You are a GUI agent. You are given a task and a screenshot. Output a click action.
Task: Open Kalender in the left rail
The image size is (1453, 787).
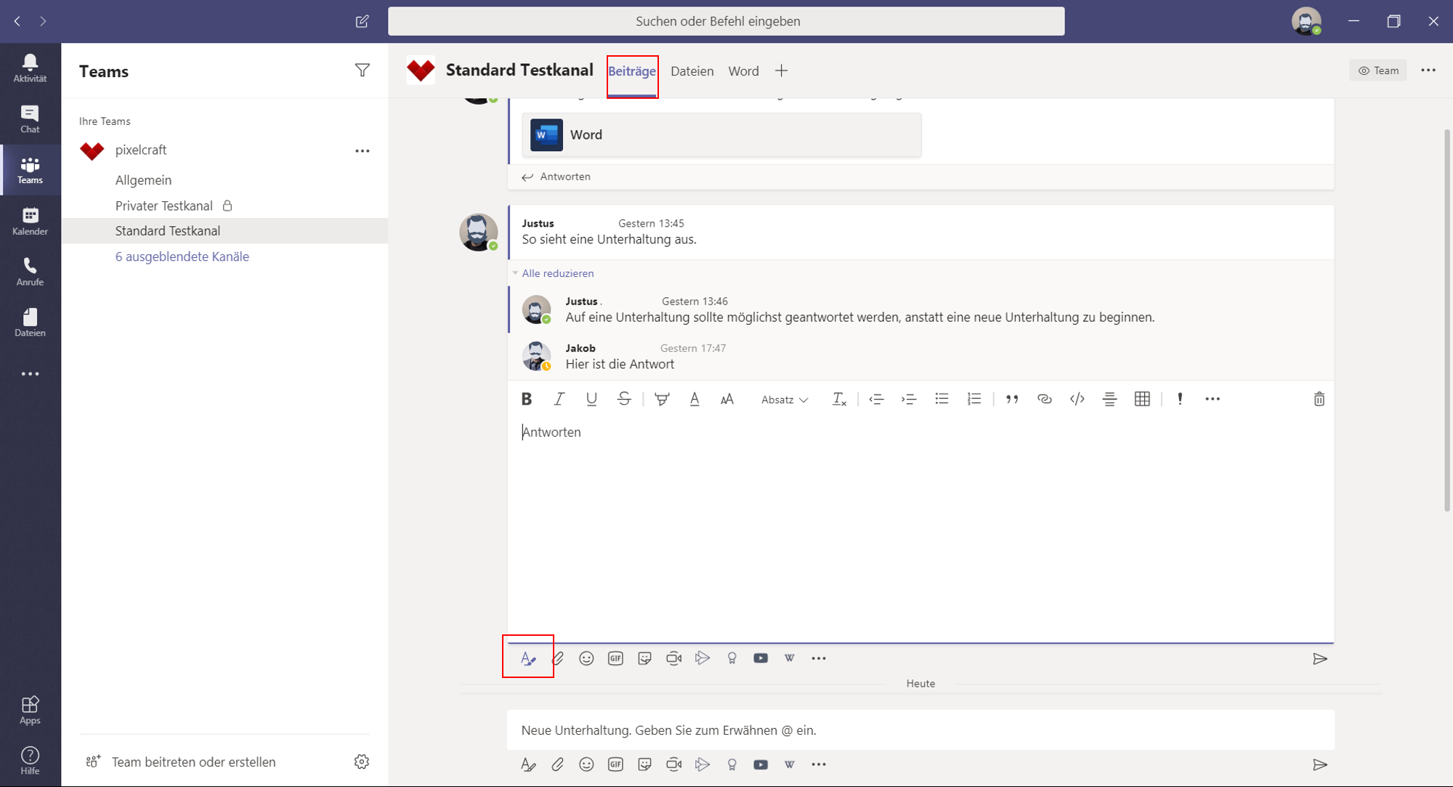pyautogui.click(x=30, y=221)
